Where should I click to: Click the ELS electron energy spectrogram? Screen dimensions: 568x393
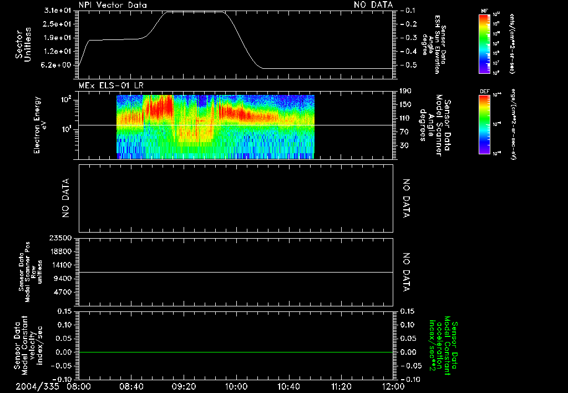[215, 127]
